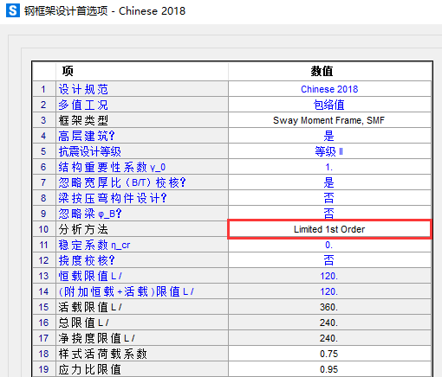The height and width of the screenshot is (377, 442).
Task: Select the 多值工况 包络值 cell
Action: click(329, 105)
